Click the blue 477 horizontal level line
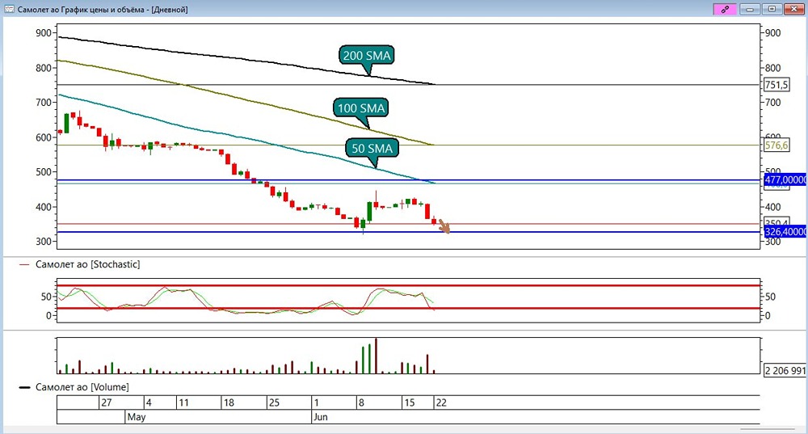Viewport: 808px width, 434px height. [408, 180]
